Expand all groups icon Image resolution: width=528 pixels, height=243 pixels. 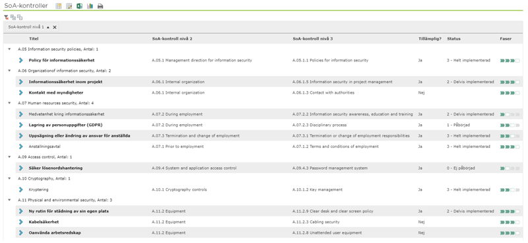[13, 17]
